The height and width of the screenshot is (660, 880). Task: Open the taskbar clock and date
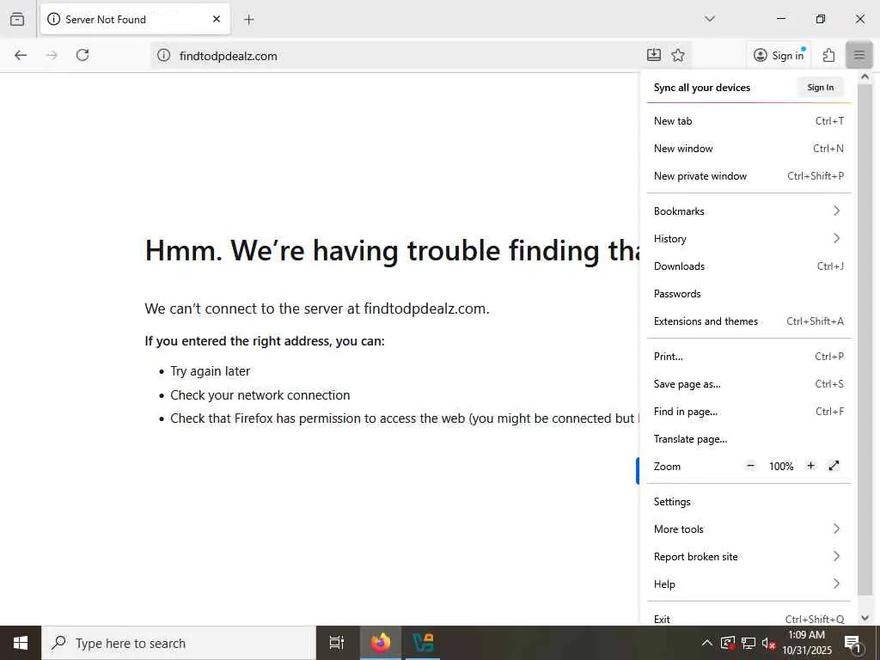[x=807, y=643]
